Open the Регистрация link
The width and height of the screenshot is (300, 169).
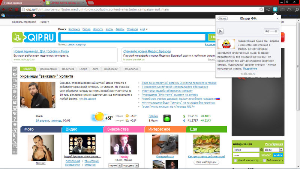(274, 144)
